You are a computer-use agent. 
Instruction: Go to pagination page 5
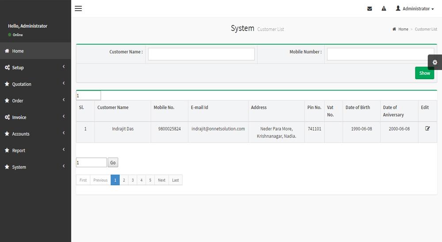click(x=150, y=180)
